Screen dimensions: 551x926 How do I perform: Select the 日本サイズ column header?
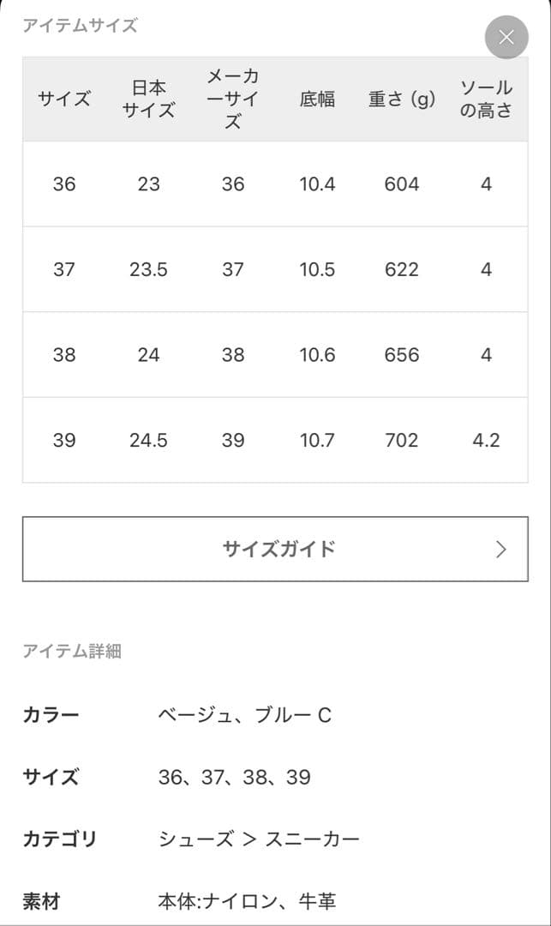click(x=148, y=99)
